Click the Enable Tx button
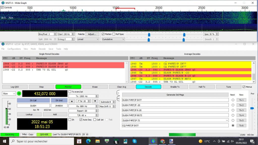 point(175,87)
